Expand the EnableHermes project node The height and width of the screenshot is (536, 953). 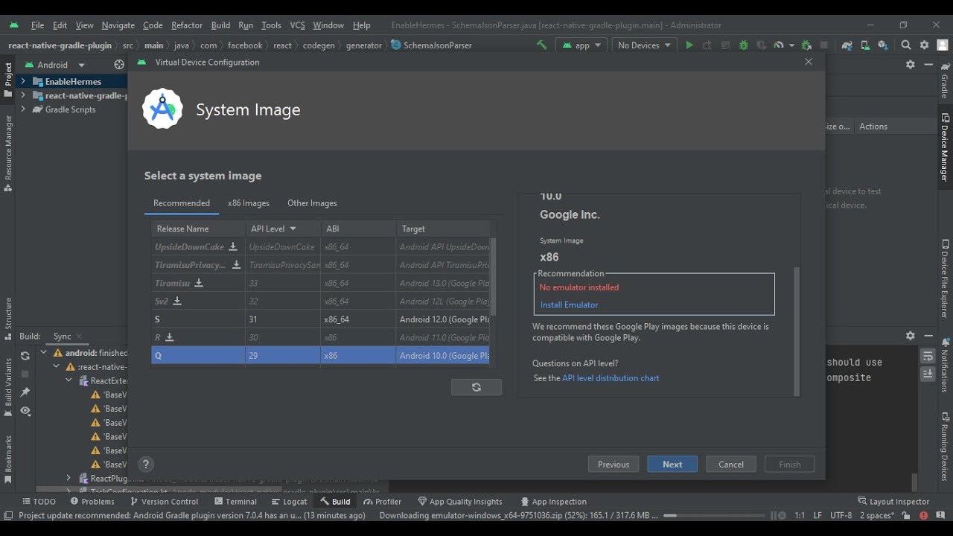(23, 81)
